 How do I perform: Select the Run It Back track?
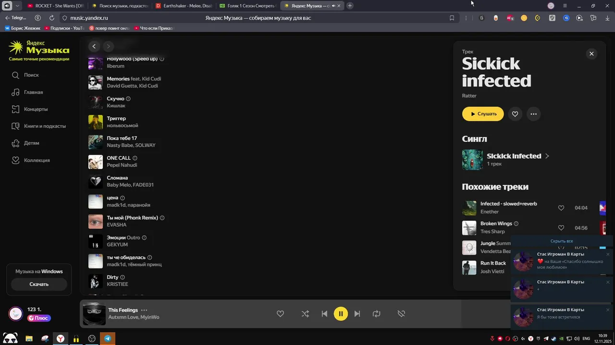[493, 263]
